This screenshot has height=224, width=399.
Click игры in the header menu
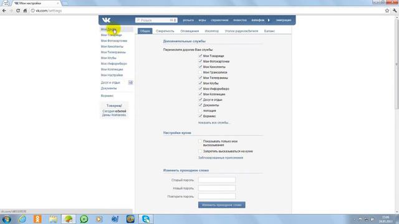pyautogui.click(x=202, y=20)
